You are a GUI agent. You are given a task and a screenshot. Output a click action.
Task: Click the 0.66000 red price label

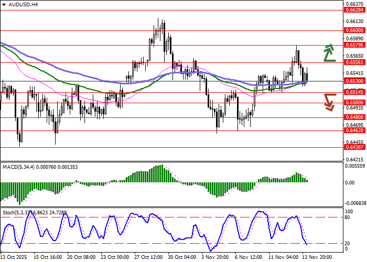tap(355, 30)
